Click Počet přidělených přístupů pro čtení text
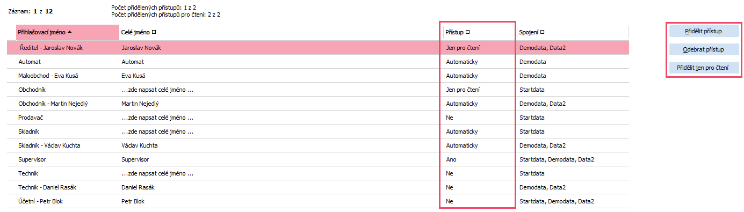This screenshot has width=744, height=212. (165, 14)
